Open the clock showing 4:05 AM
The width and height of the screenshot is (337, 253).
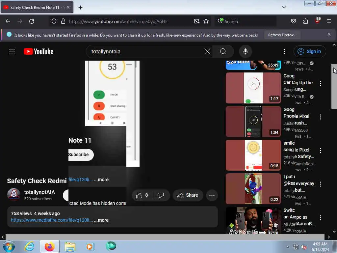point(320,247)
